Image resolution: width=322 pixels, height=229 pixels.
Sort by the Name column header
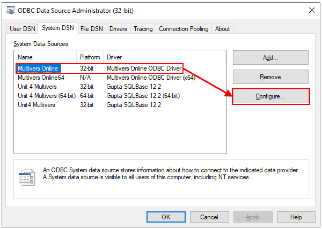[46, 57]
